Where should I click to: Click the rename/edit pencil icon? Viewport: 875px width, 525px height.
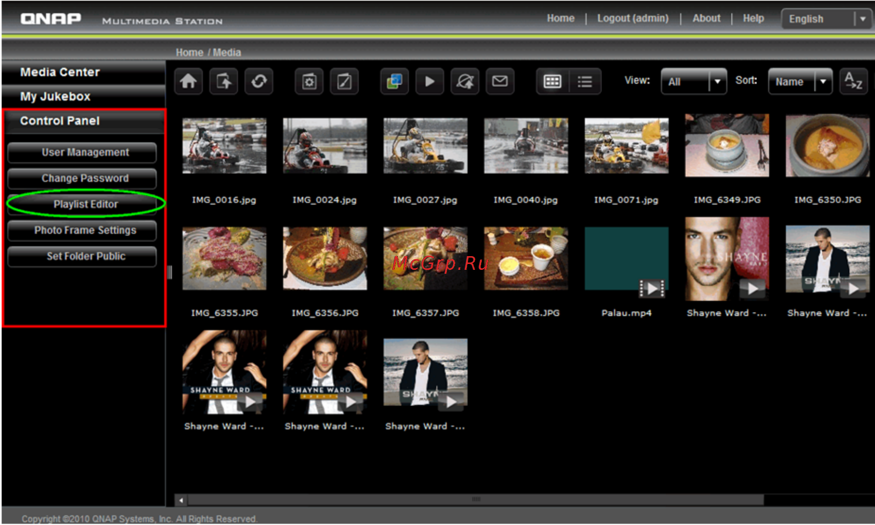(x=344, y=81)
